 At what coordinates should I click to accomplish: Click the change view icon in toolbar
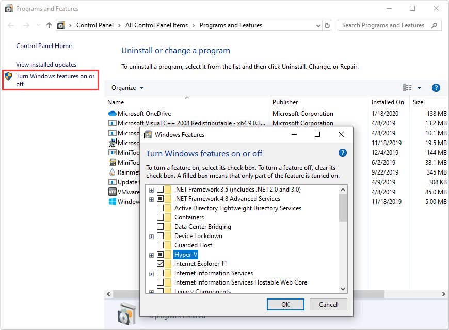click(x=407, y=88)
